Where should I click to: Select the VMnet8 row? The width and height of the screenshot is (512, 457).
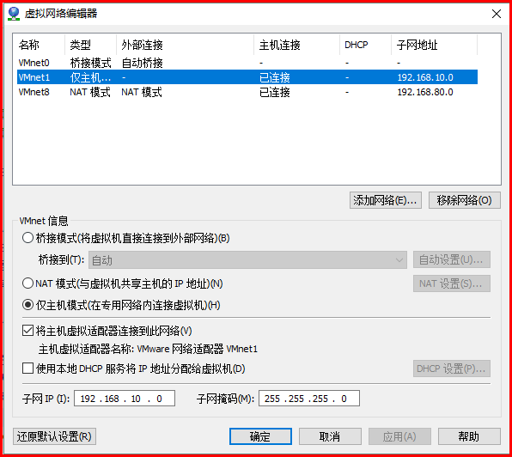[x=247, y=92]
